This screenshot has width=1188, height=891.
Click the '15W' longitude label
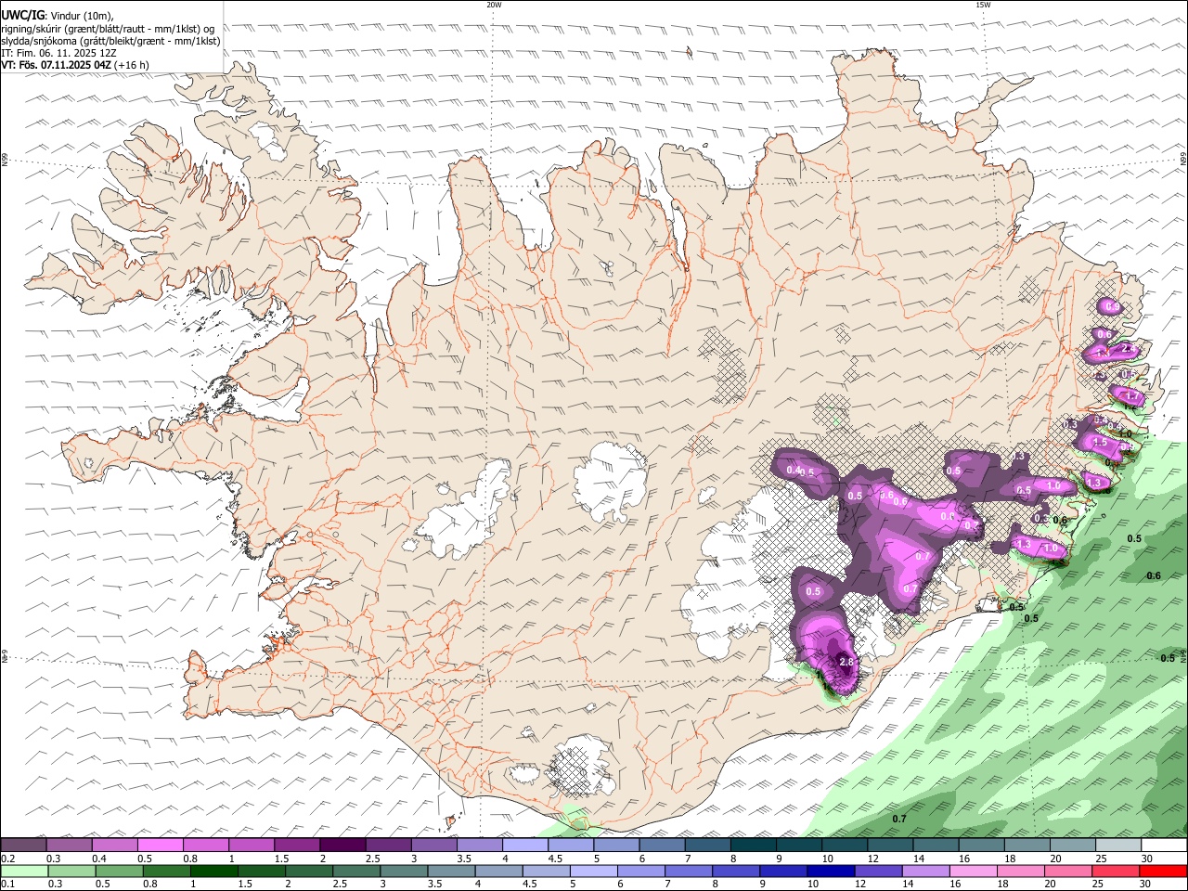(x=983, y=5)
